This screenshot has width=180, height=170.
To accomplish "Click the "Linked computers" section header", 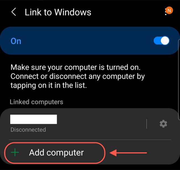I will pyautogui.click(x=37, y=102).
